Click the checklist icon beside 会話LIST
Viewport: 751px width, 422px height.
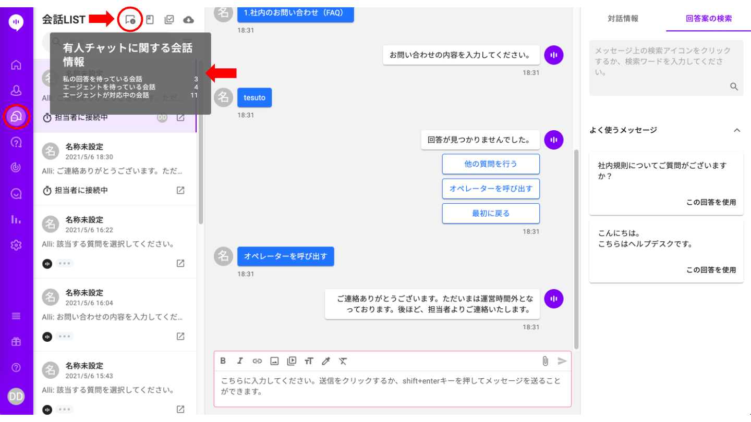point(169,20)
